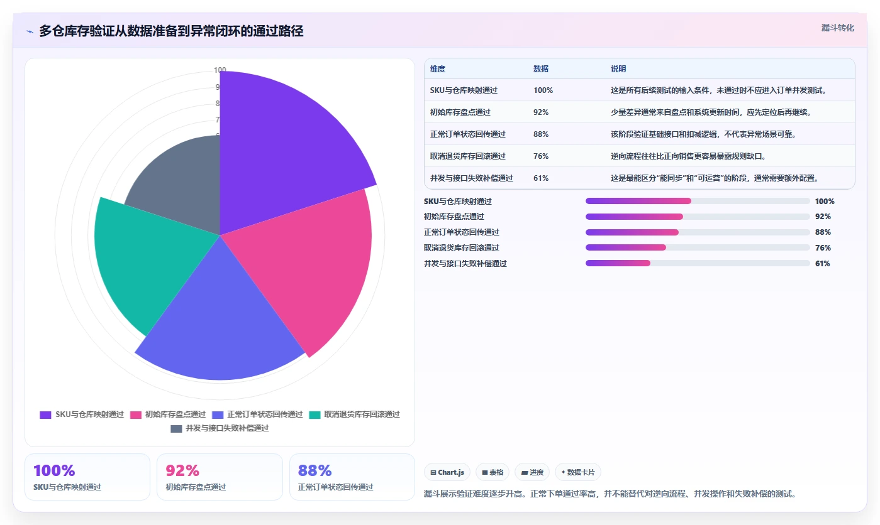Image resolution: width=880 pixels, height=525 pixels.
Task: Click the description starting 这是所有后续测试的输入条件
Action: coord(718,90)
